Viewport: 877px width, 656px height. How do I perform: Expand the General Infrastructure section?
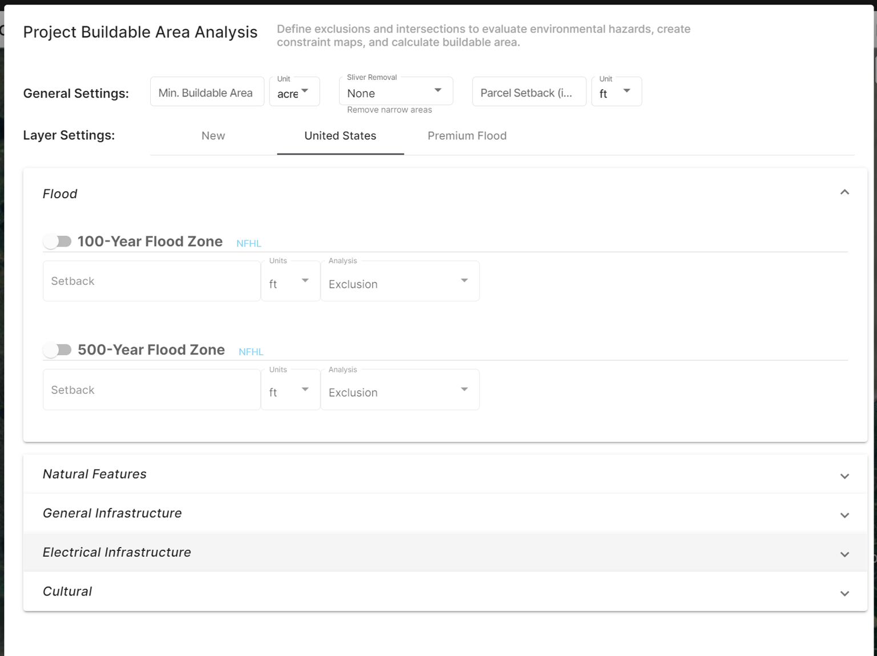[x=844, y=514]
